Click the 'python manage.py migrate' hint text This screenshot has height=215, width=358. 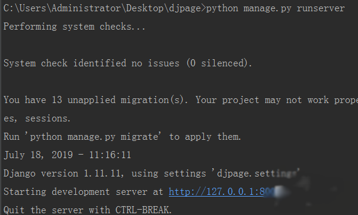point(94,137)
